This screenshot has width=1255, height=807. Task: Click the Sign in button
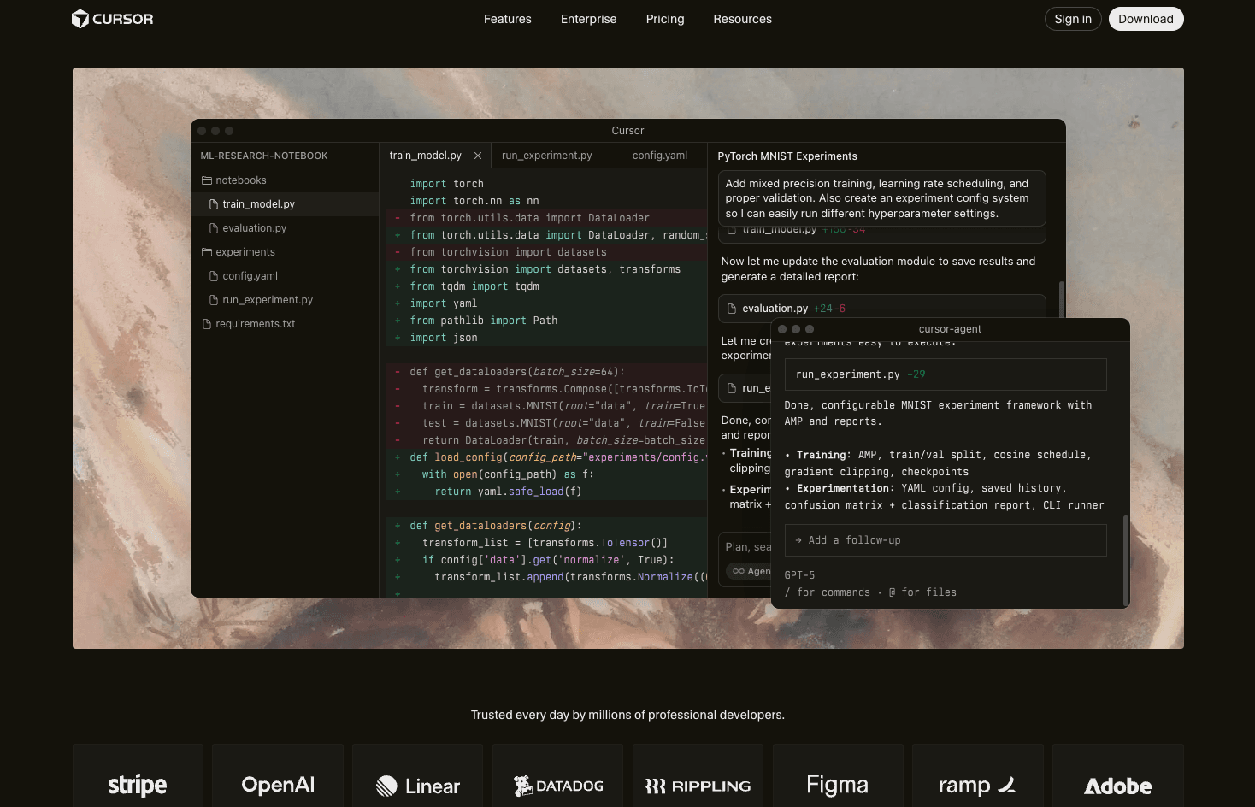[x=1072, y=19]
